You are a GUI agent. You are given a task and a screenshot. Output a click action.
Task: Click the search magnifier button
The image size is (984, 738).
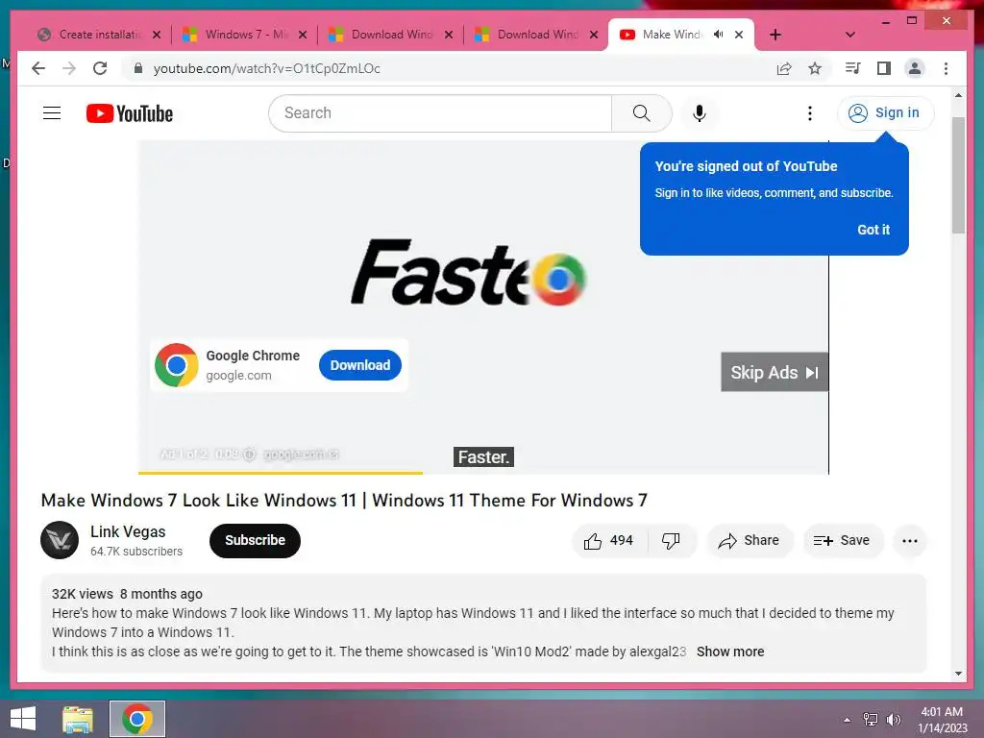641,113
